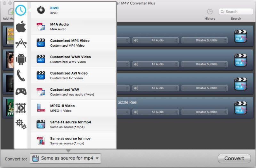Viewport: 256px width, 168px height.
Task: Open the App Store style category
Action: point(21,43)
